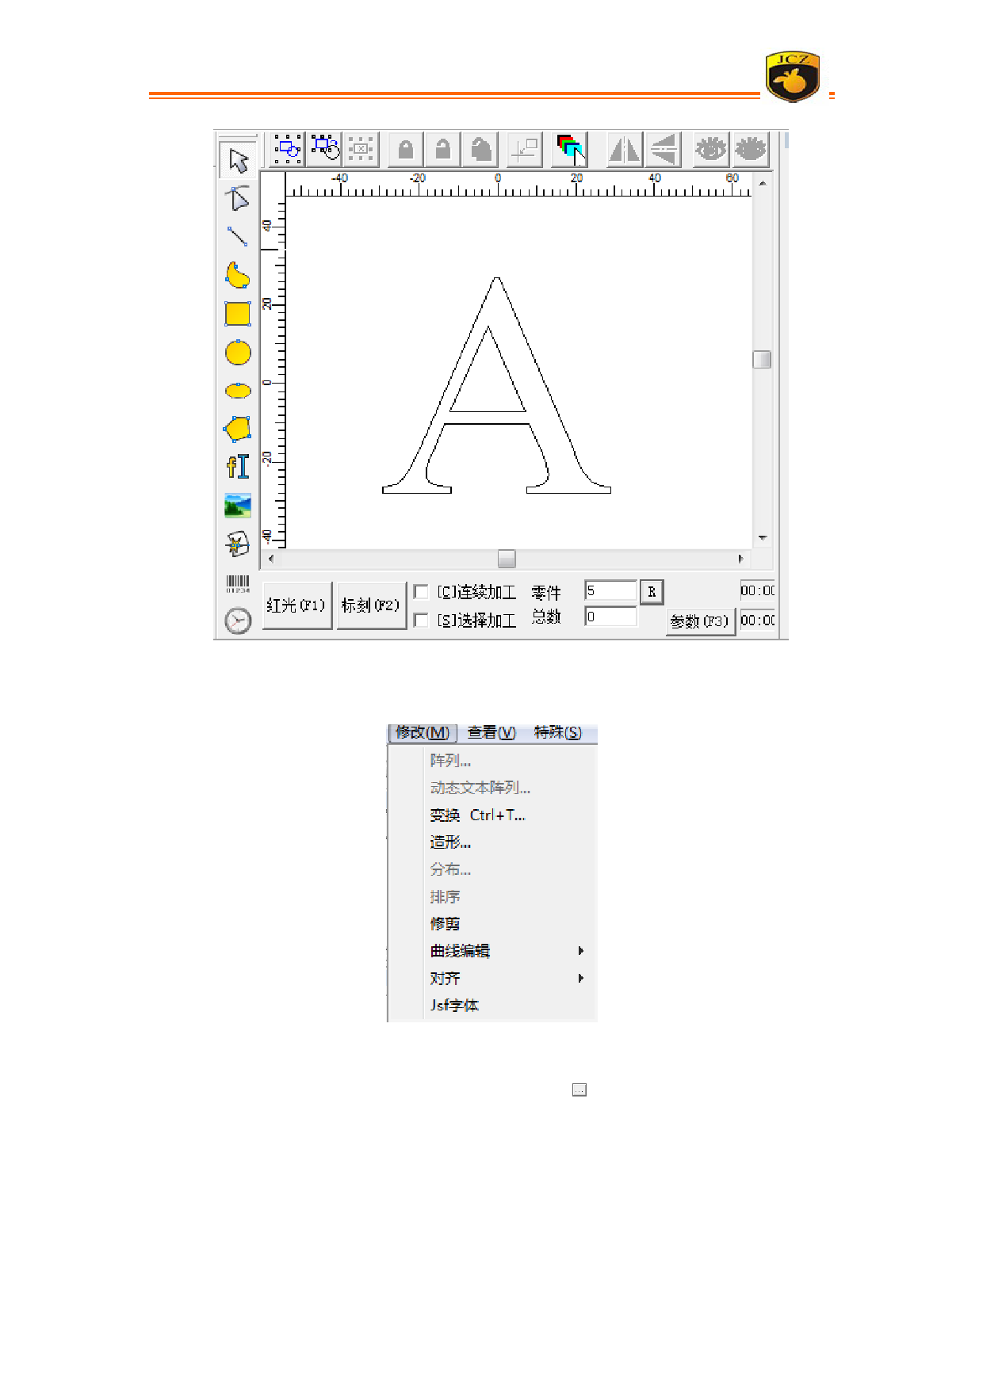Click the clock timer icon

click(238, 621)
